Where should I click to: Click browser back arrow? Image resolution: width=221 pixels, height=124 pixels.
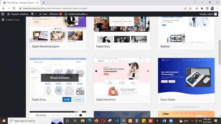click(x=3, y=8)
